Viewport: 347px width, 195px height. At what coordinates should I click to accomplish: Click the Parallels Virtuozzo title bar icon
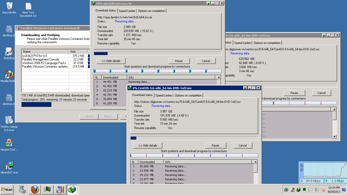pyautogui.click(x=18, y=28)
